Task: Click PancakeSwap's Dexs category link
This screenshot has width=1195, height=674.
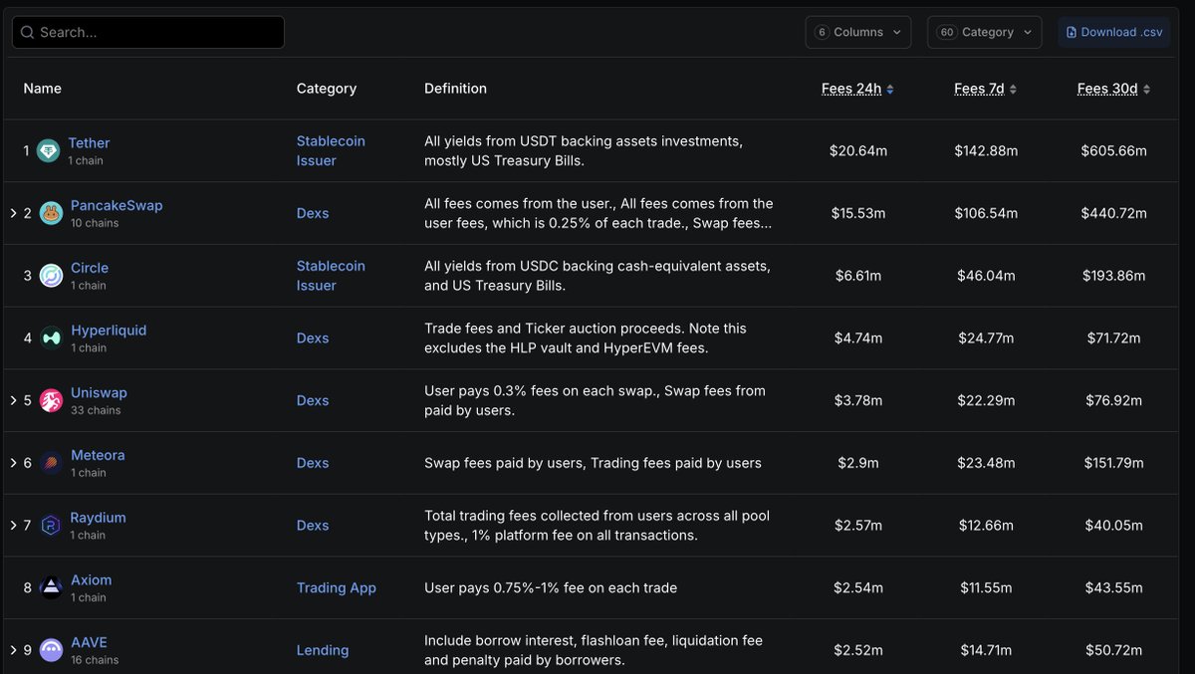Action: 313,213
